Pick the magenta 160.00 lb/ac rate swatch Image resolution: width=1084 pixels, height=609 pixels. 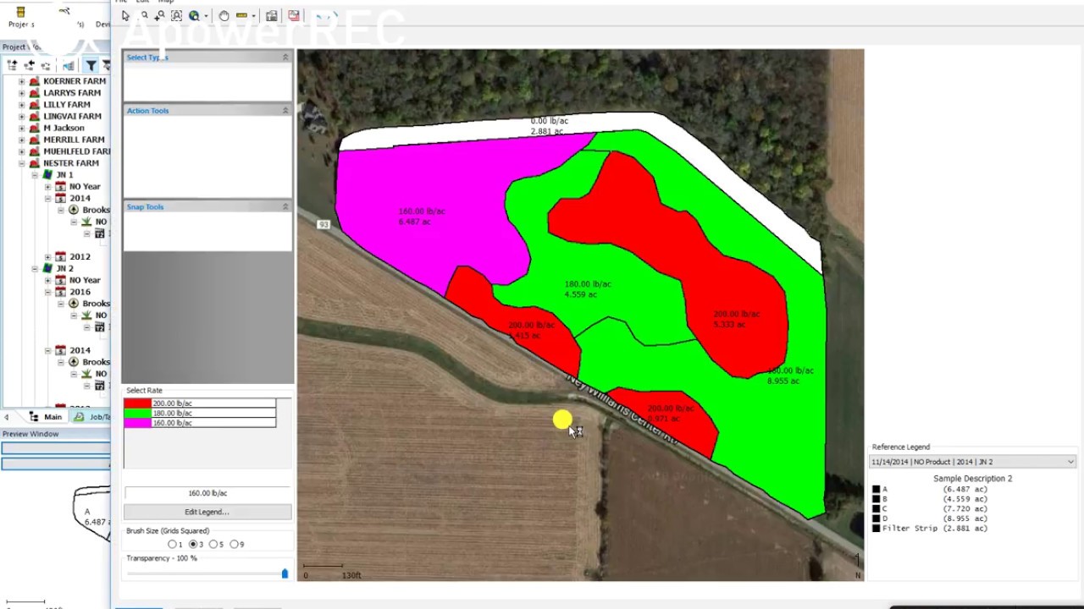click(x=138, y=422)
